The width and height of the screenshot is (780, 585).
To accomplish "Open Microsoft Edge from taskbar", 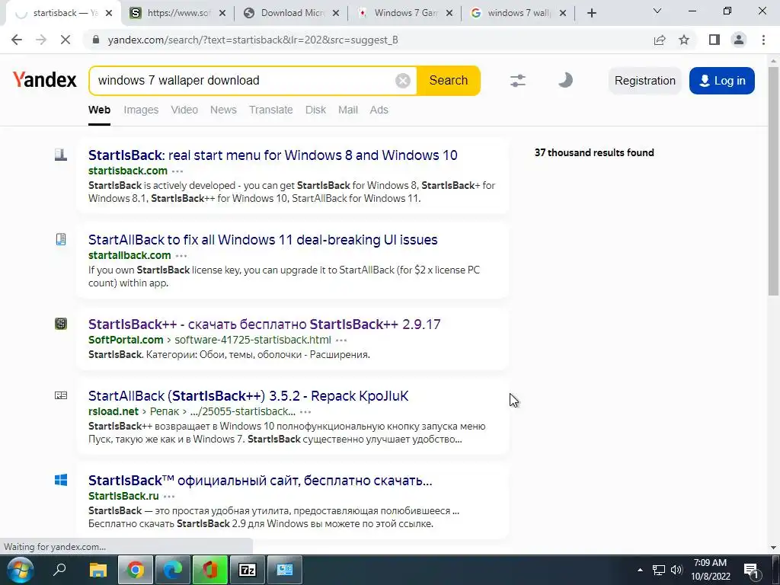I will 173,570.
